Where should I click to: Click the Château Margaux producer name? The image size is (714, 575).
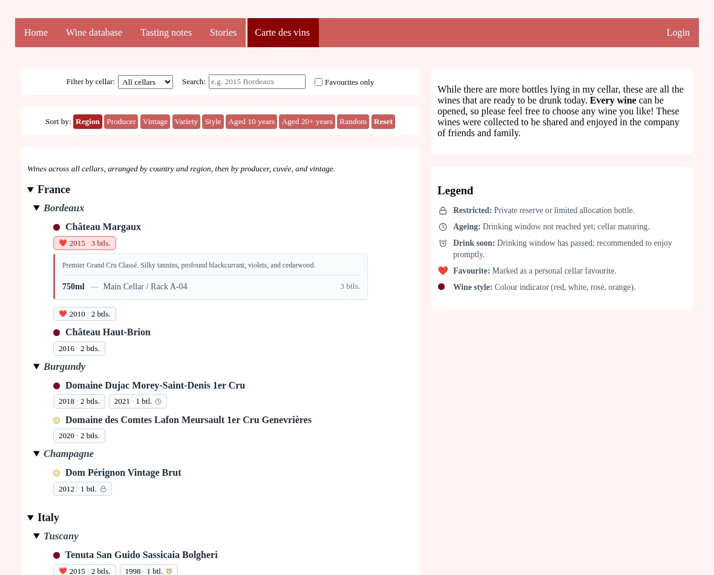pos(103,227)
